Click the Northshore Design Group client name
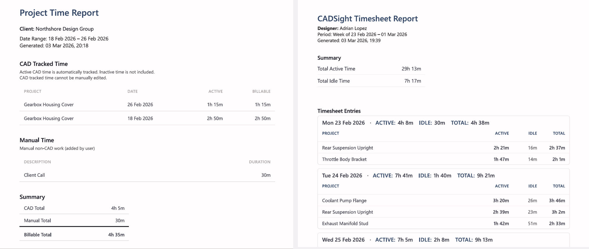 65,29
